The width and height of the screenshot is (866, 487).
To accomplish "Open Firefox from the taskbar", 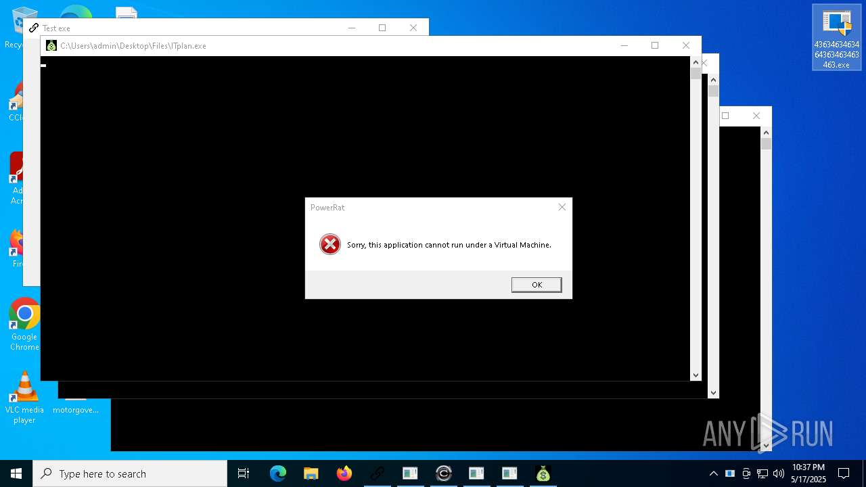I will coord(344,473).
